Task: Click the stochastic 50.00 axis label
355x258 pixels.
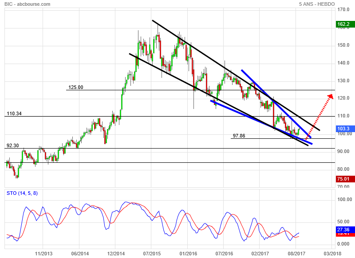Action: 343,222
